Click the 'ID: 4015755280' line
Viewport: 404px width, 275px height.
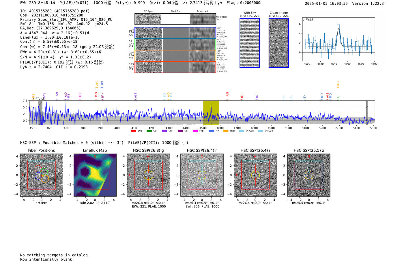pos(55,11)
